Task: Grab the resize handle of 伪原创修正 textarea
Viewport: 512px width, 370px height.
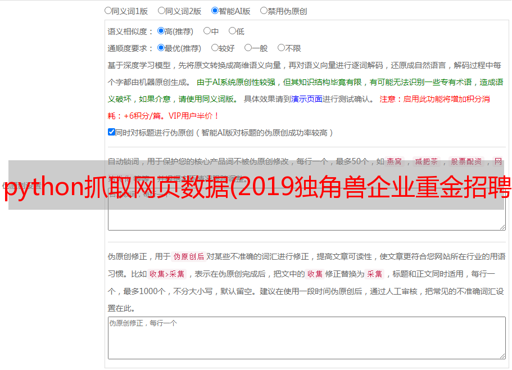Action: [502, 357]
